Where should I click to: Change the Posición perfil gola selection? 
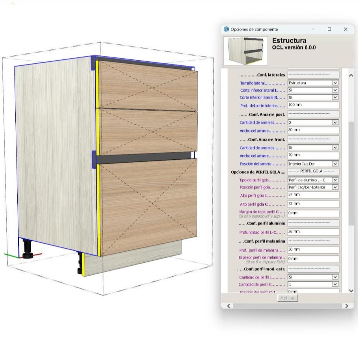pos(334,187)
